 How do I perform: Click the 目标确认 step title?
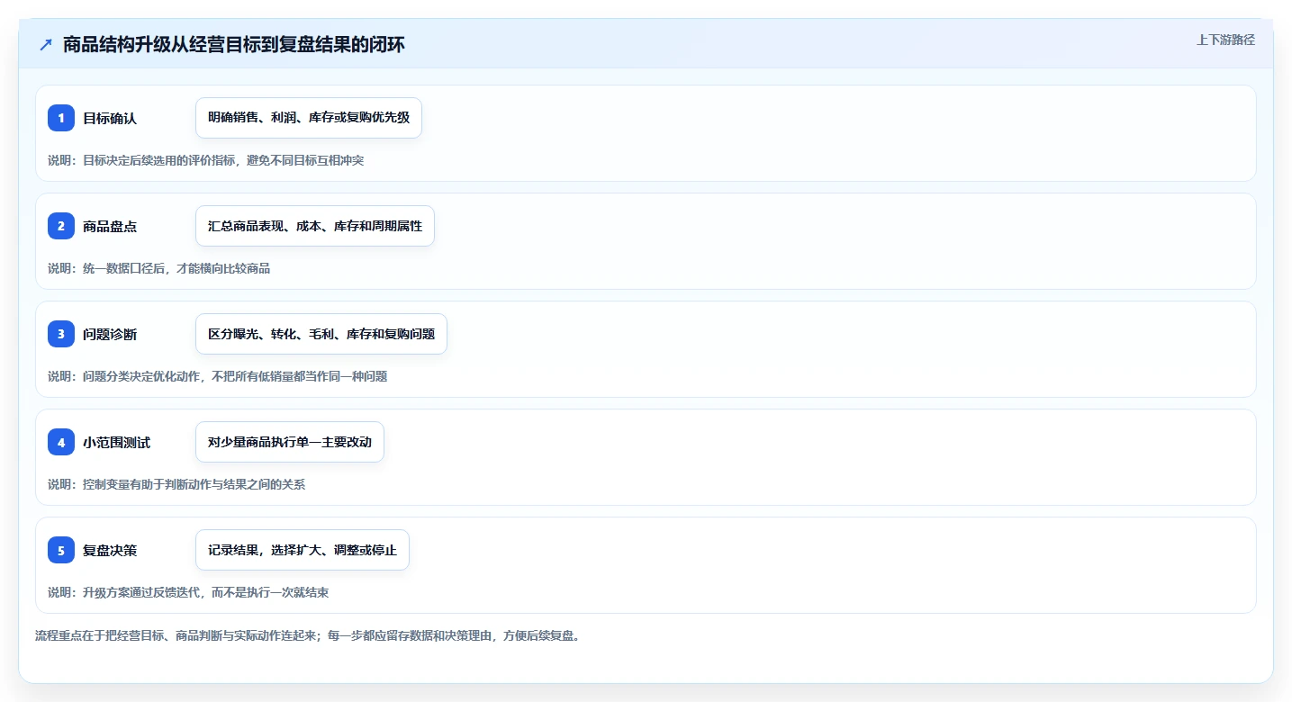[110, 119]
